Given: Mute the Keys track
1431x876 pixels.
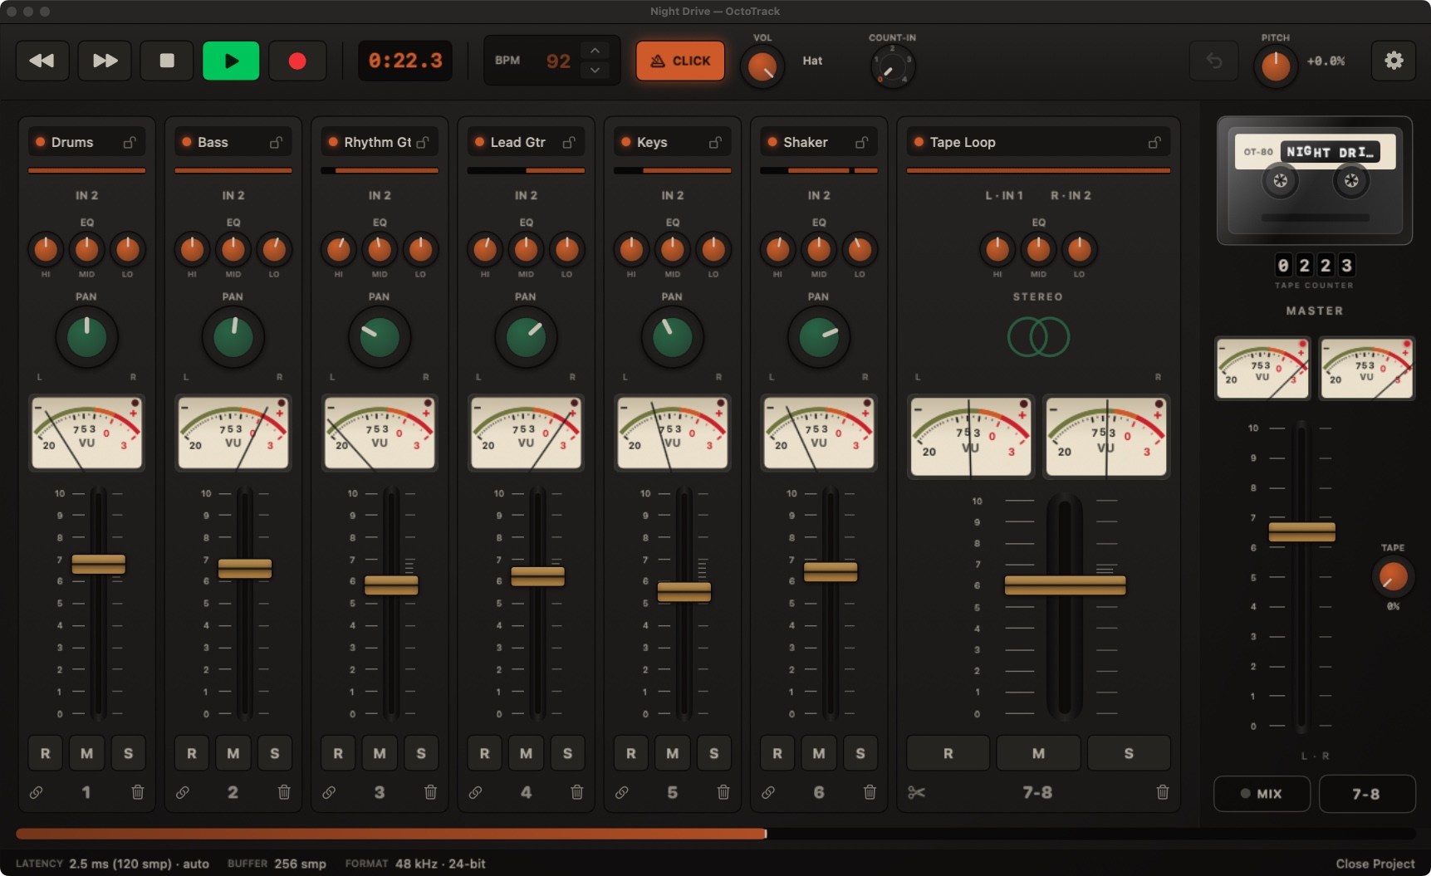Looking at the screenshot, I should click(x=673, y=753).
